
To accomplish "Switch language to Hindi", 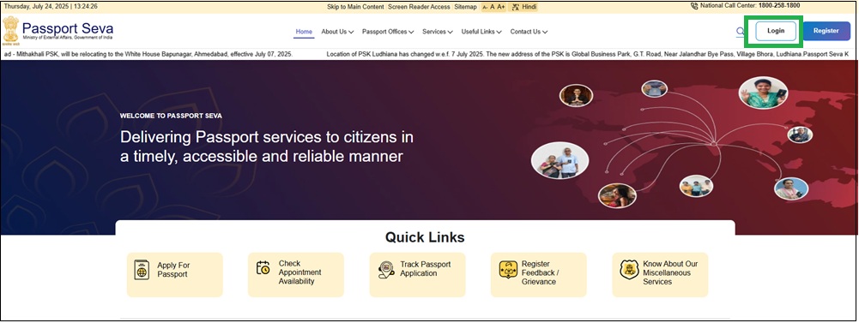I will pos(529,7).
